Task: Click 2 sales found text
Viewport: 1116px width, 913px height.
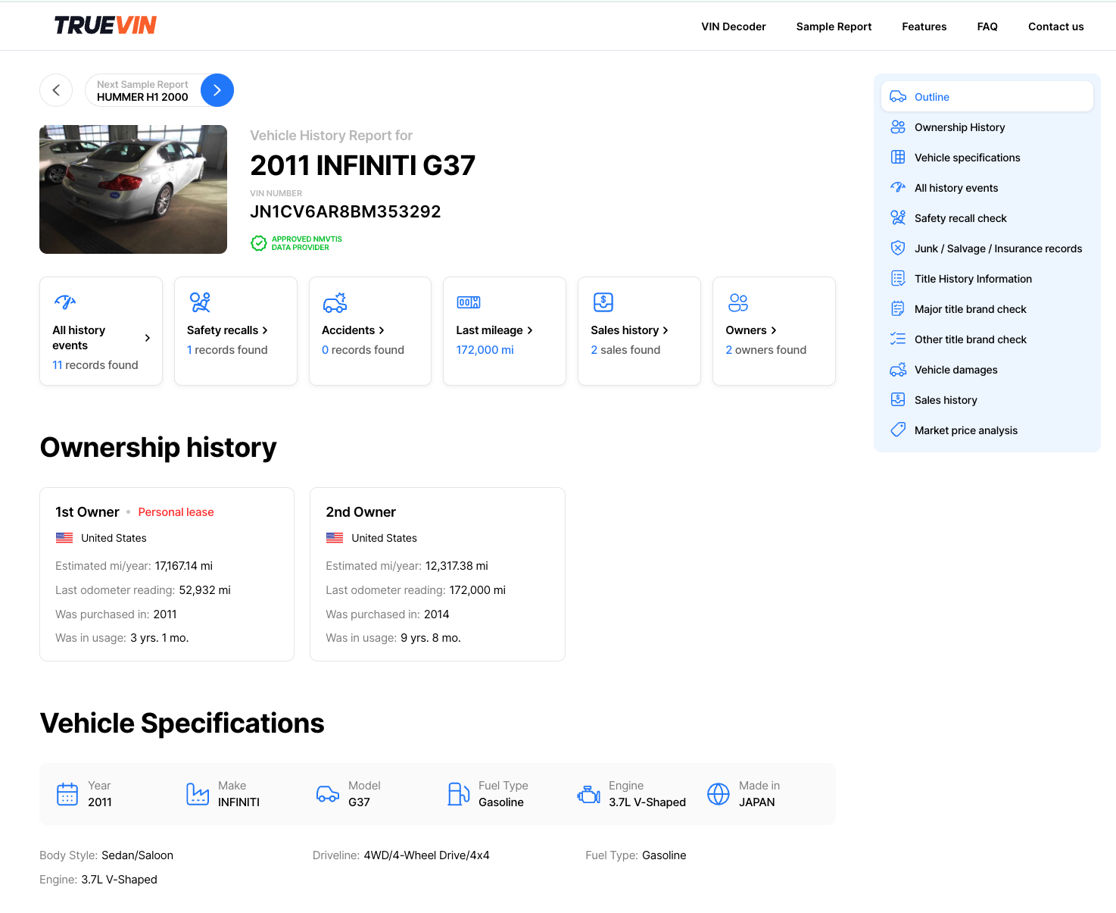Action: pyautogui.click(x=625, y=350)
